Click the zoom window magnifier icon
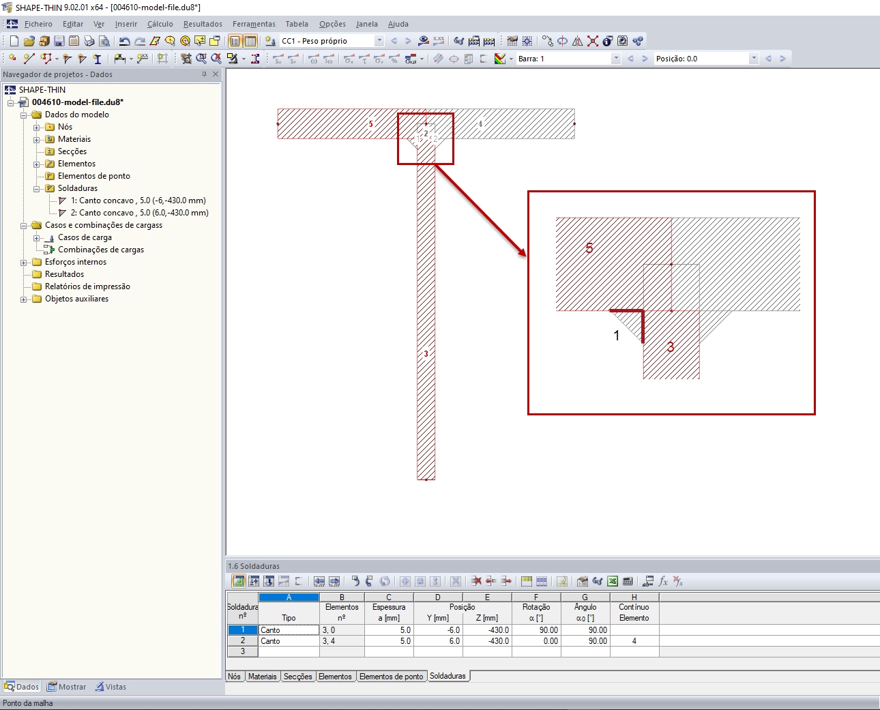 coord(201,59)
